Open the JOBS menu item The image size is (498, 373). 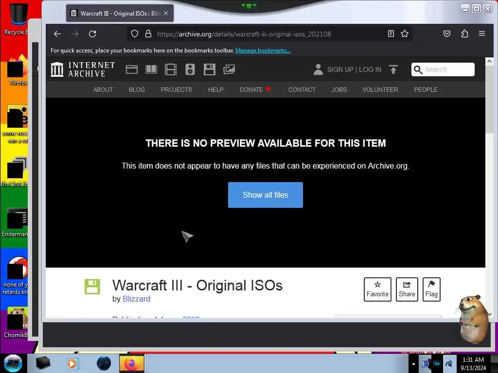pos(339,90)
